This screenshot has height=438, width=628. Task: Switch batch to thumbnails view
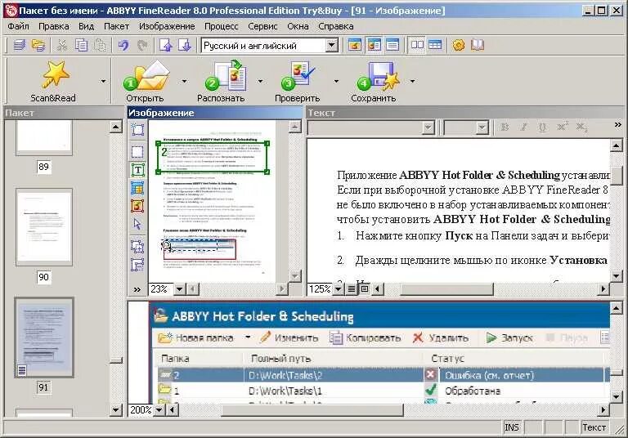pos(417,45)
